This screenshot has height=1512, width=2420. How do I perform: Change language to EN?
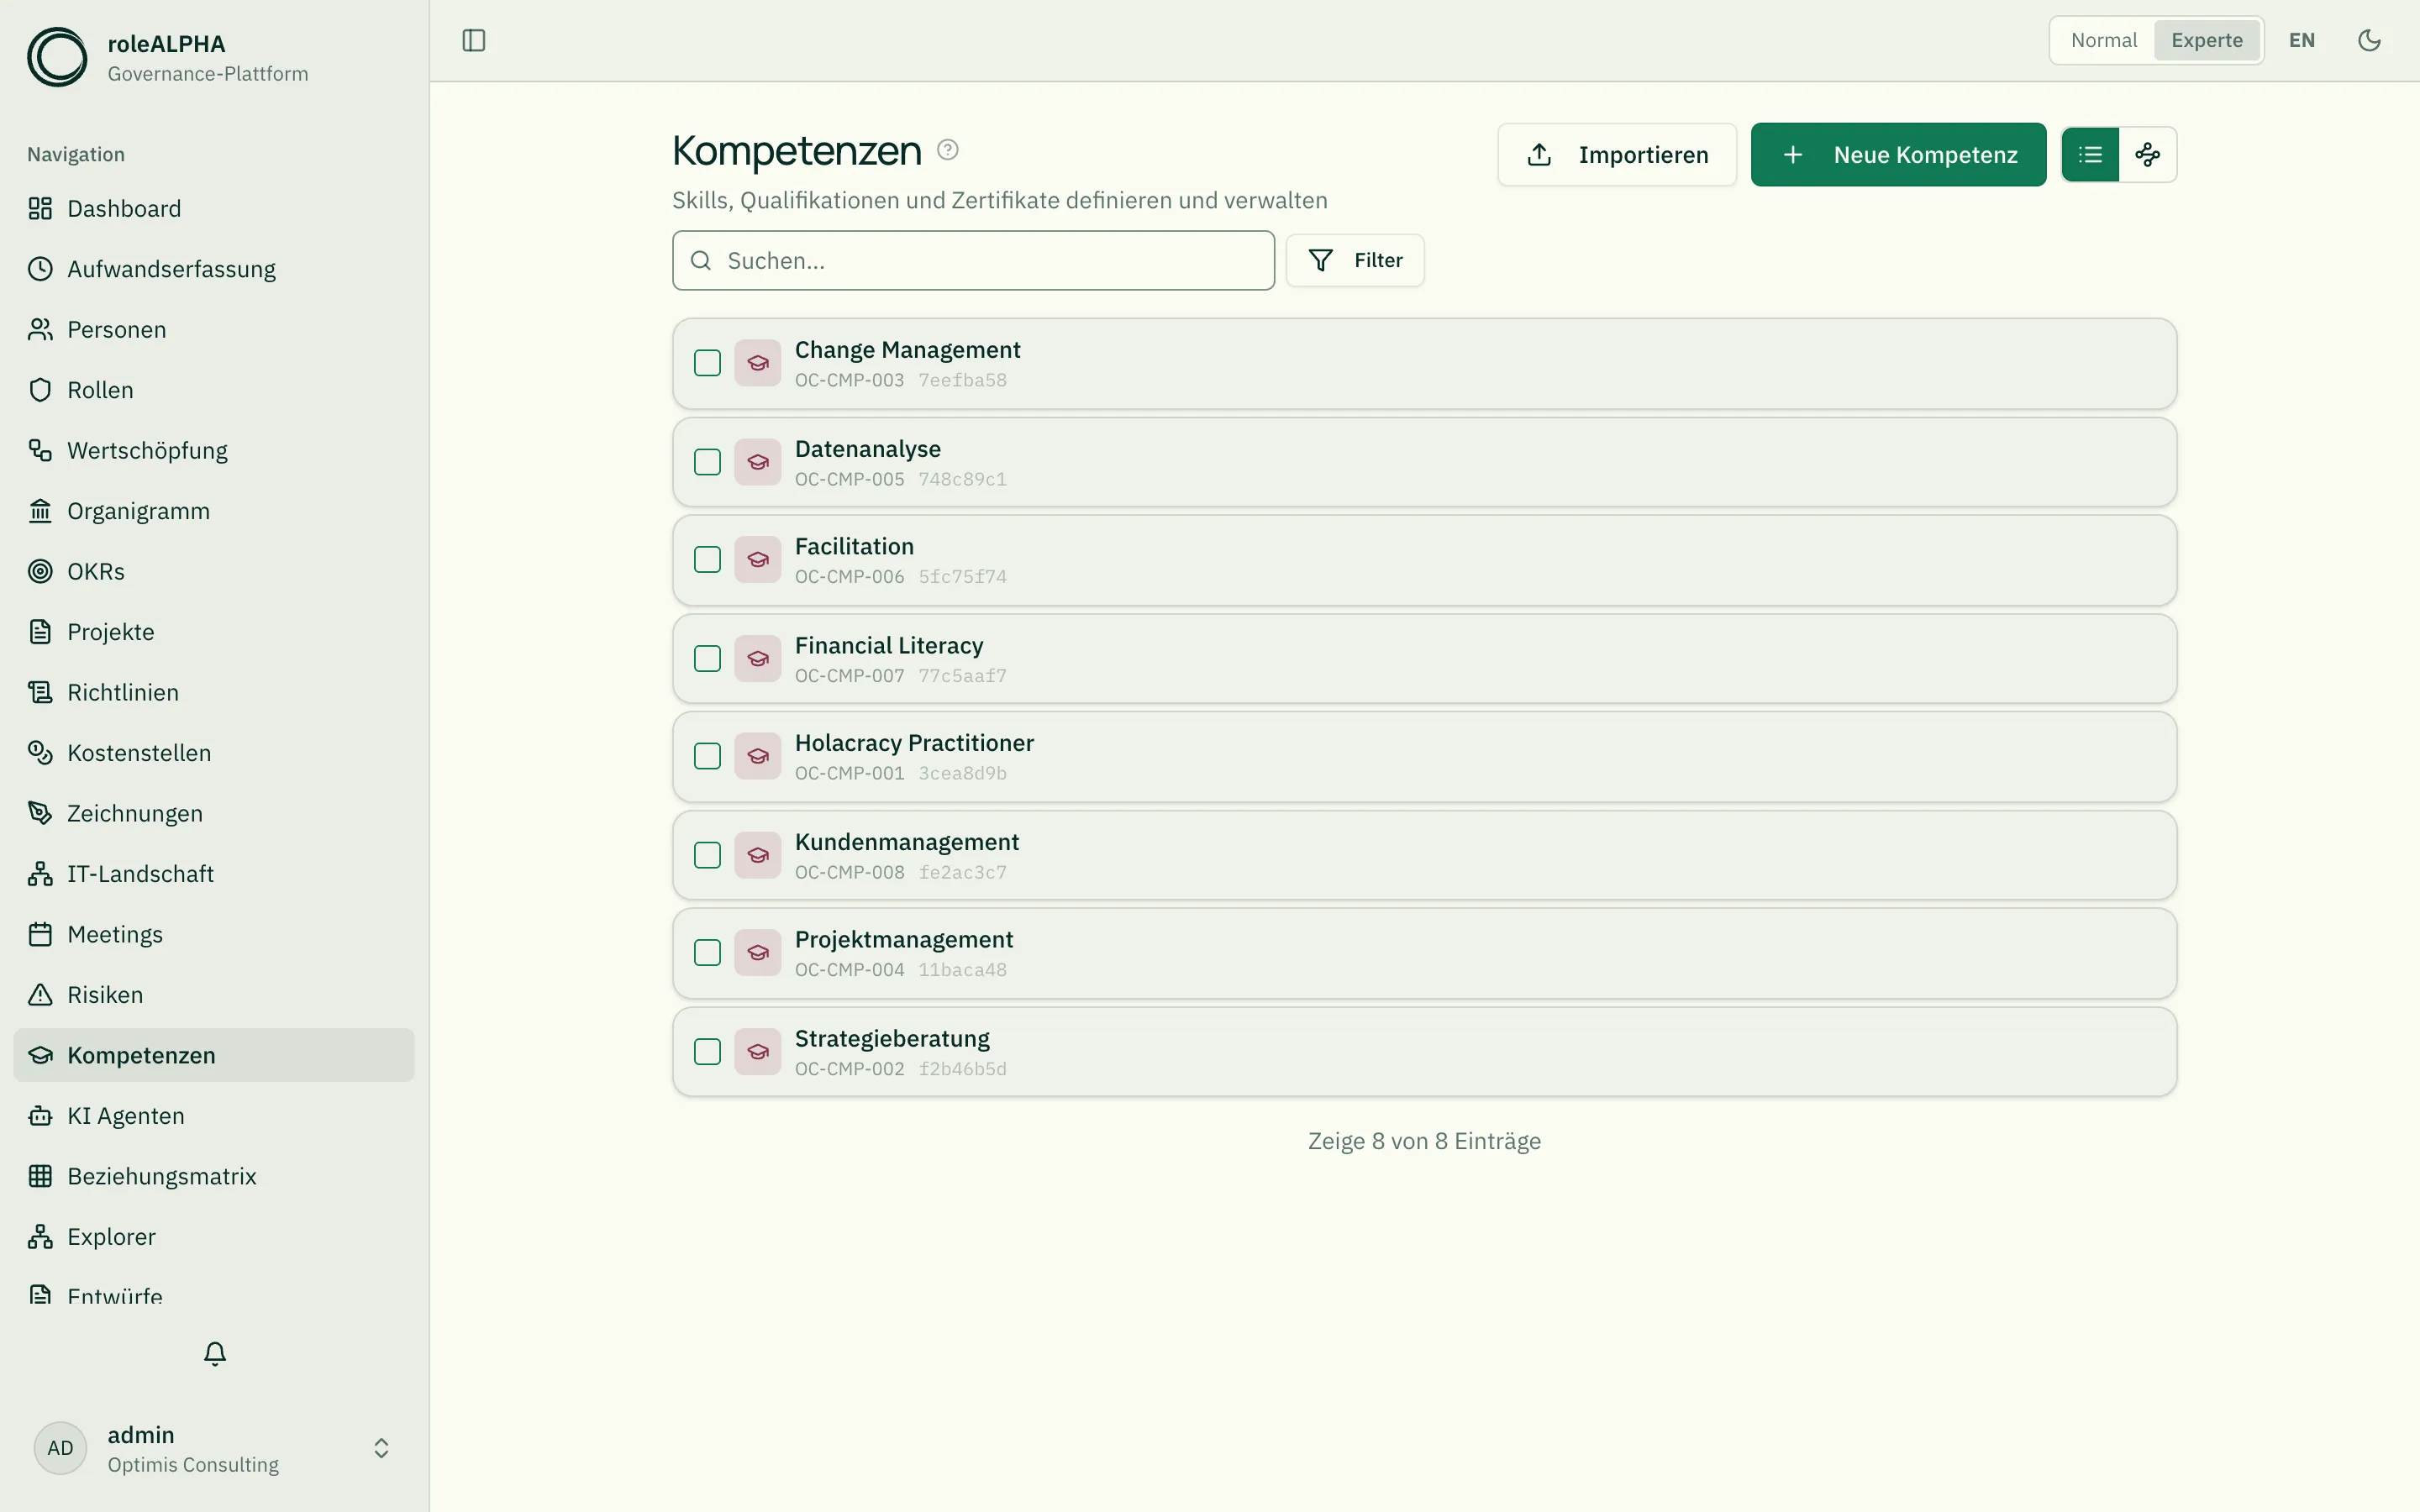(x=2301, y=40)
